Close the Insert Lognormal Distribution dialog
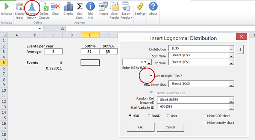The width and height of the screenshot is (255, 140). 241,37
